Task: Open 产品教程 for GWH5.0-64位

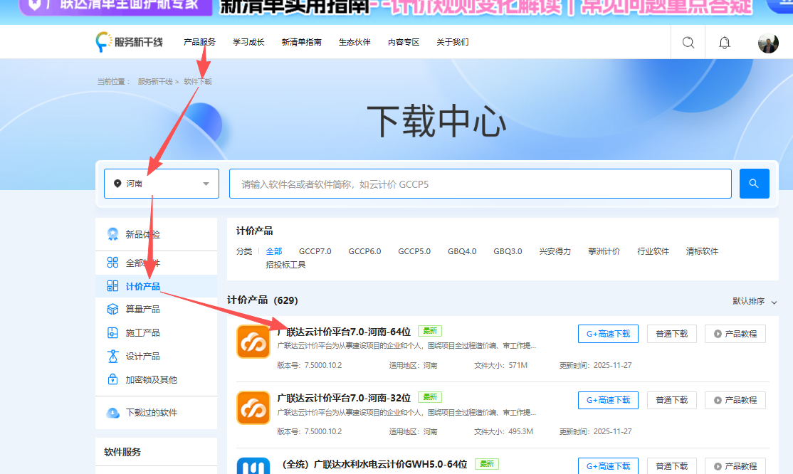Action: click(735, 466)
